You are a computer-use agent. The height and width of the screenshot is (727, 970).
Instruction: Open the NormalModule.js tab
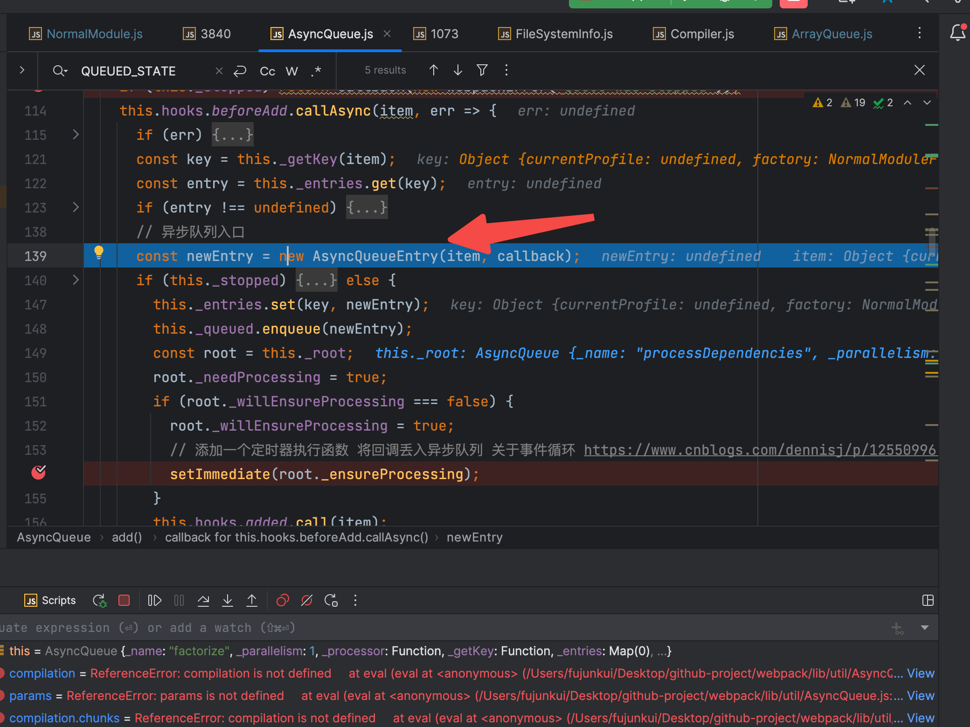pos(94,34)
